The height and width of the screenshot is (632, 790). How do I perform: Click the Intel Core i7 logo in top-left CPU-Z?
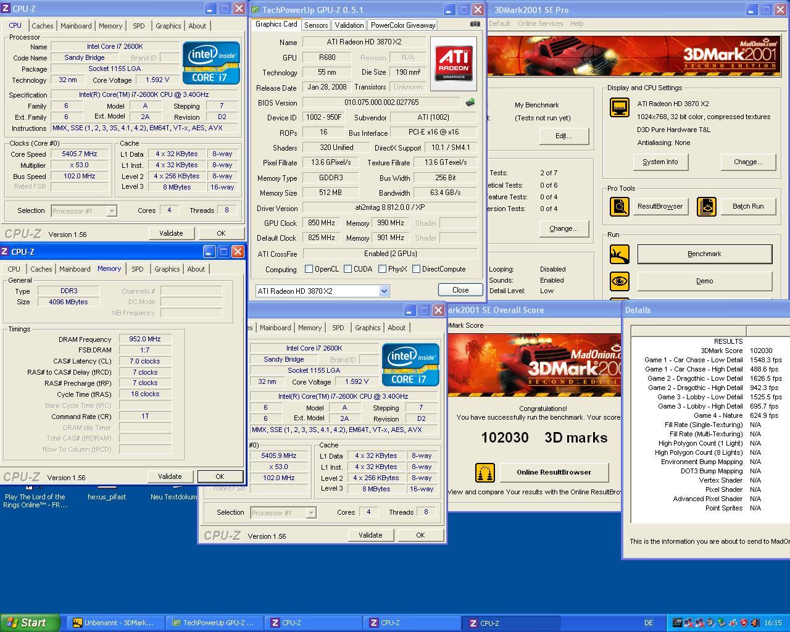pos(211,63)
